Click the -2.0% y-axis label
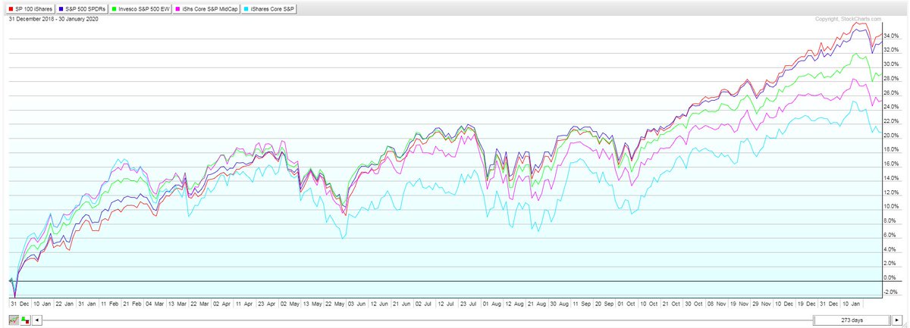This screenshot has height=328, width=910. pos(890,292)
